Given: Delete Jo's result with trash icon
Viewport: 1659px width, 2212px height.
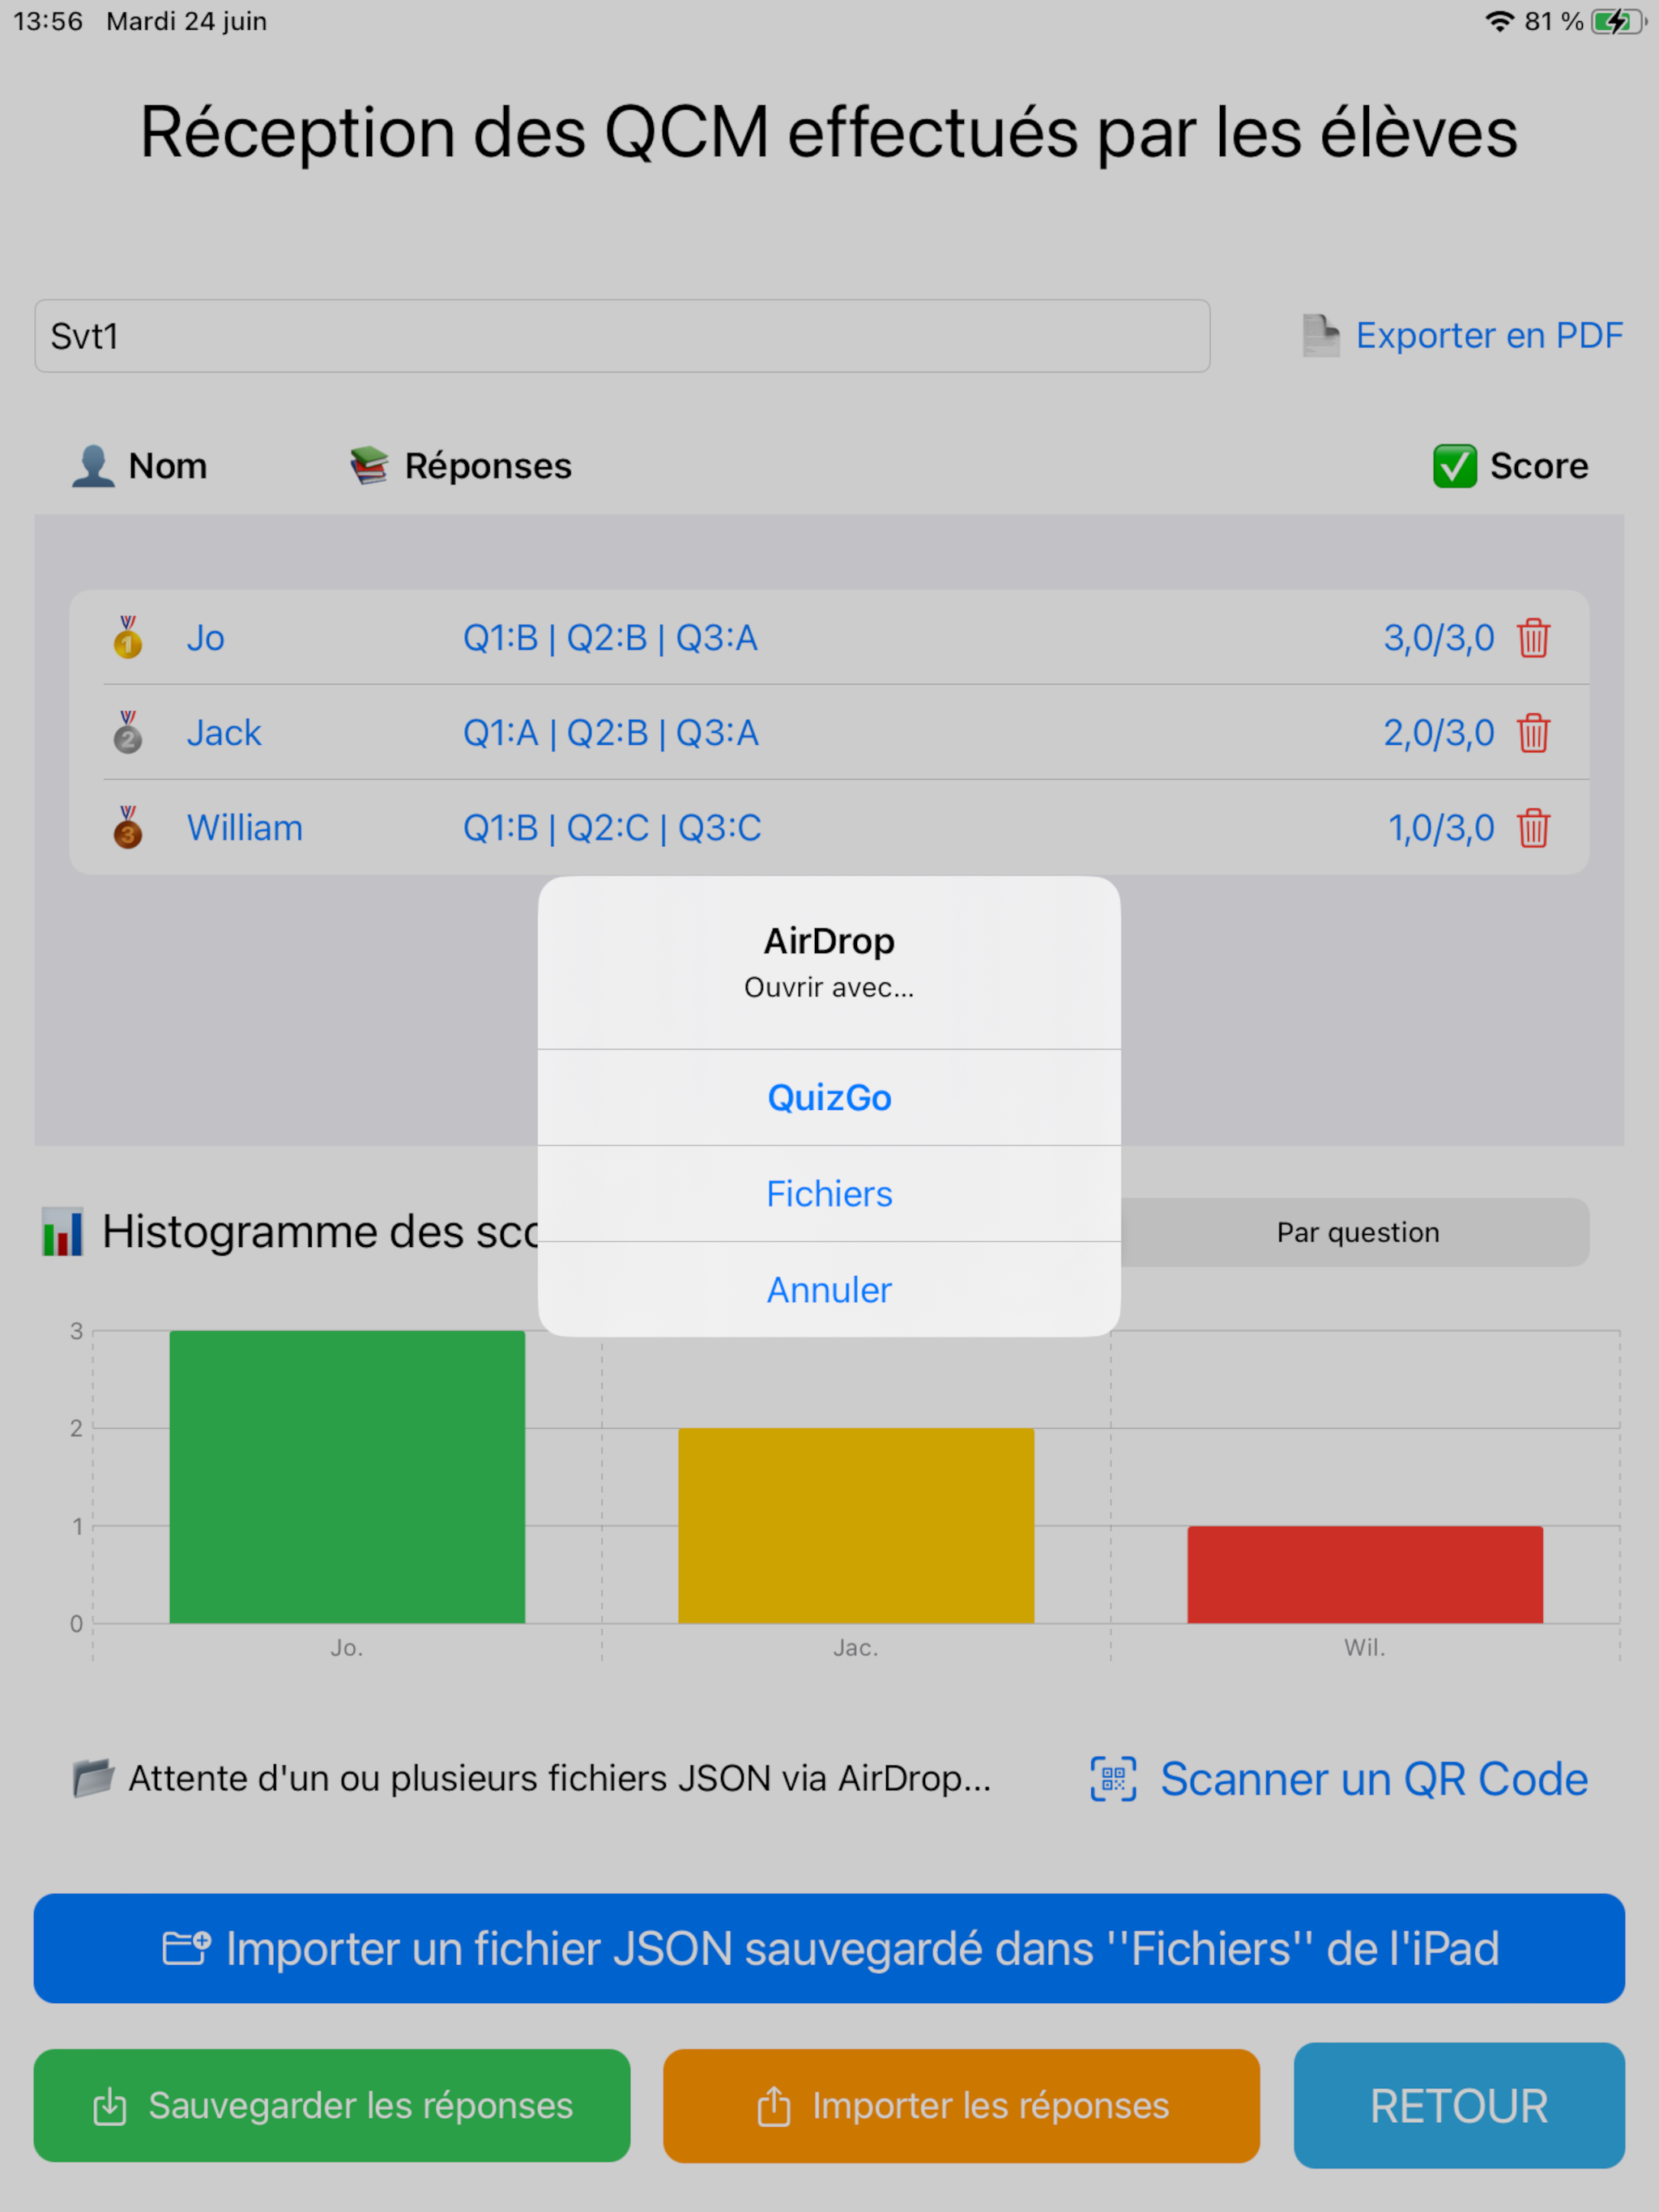Looking at the screenshot, I should (x=1533, y=638).
